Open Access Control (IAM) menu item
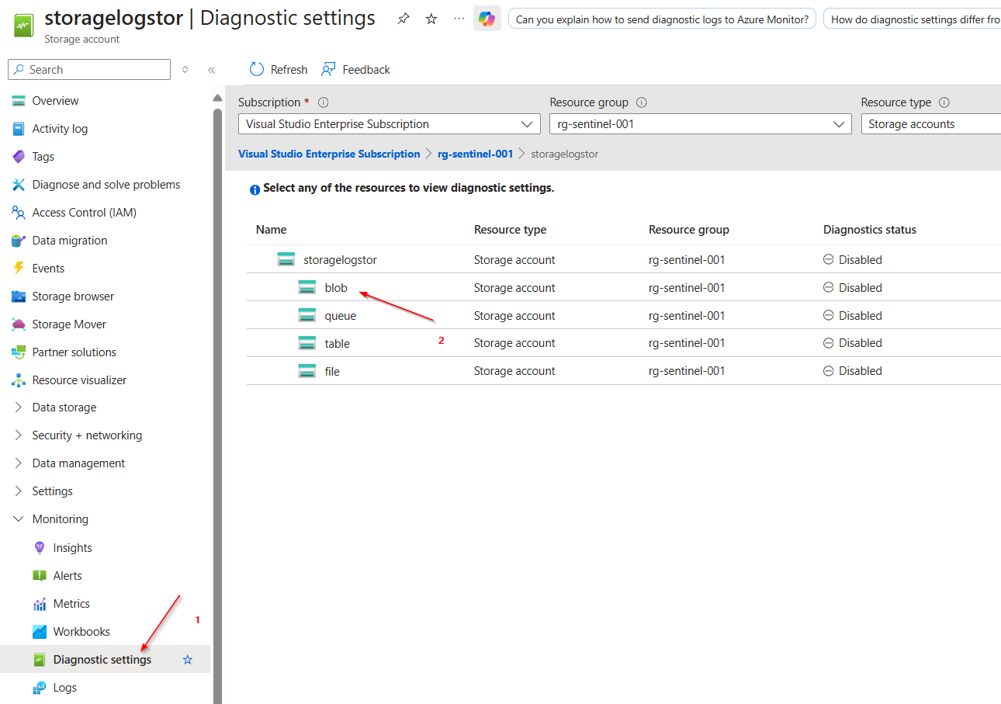 point(84,213)
